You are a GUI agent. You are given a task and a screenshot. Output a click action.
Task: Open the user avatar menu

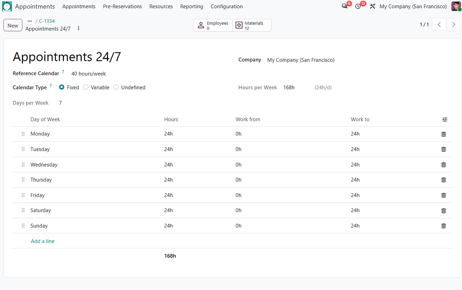[456, 6]
